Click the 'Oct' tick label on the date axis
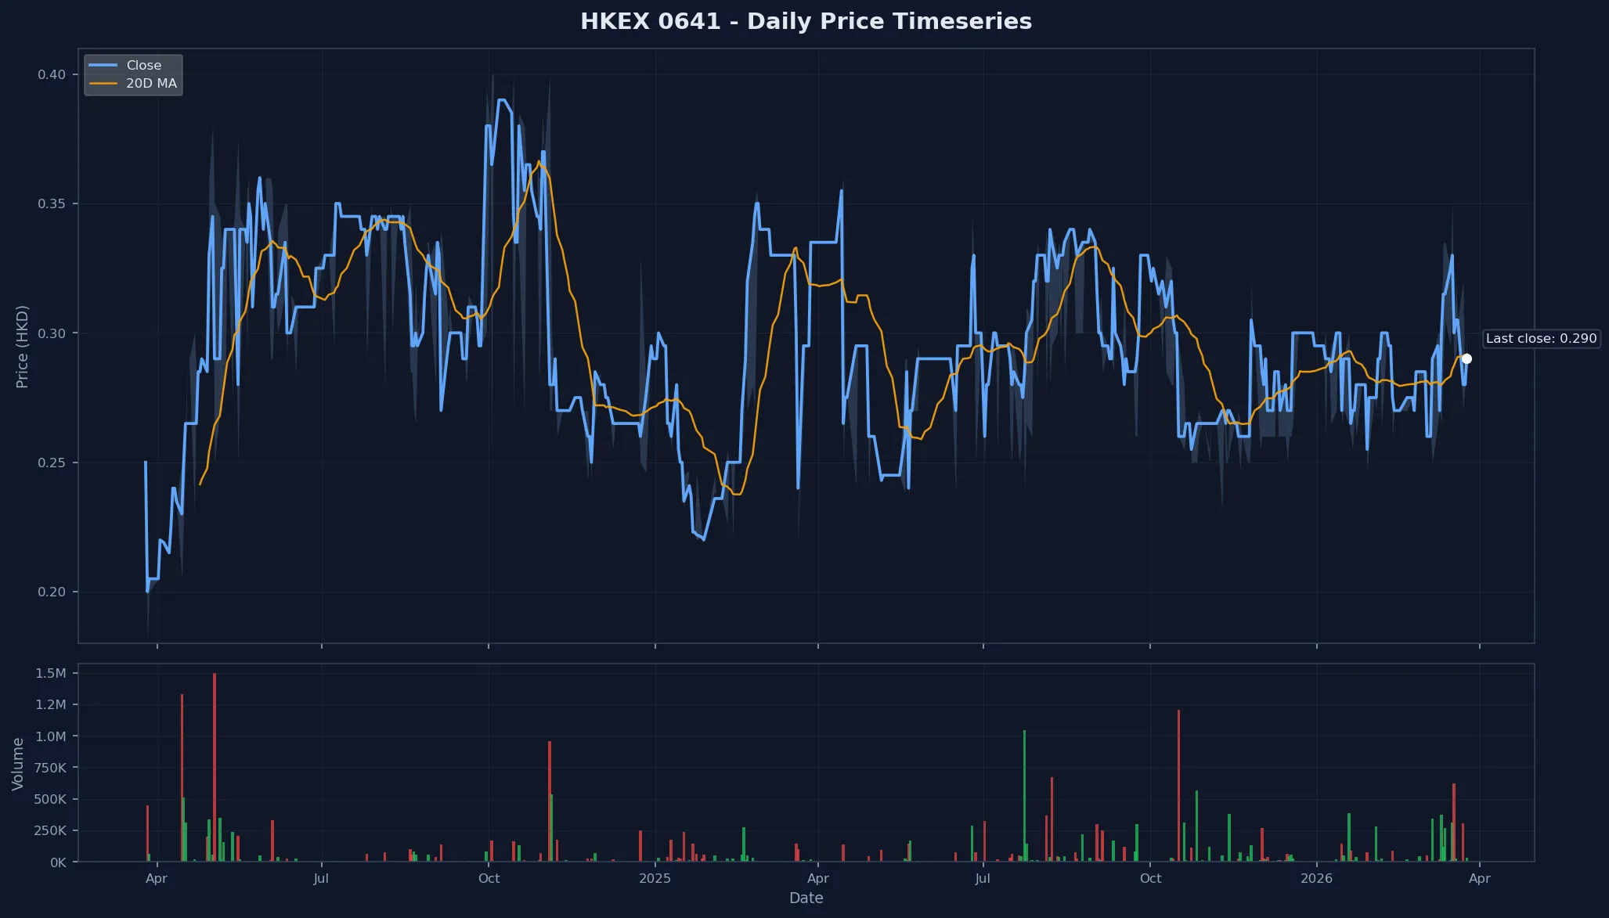The height and width of the screenshot is (918, 1609). pyautogui.click(x=489, y=878)
